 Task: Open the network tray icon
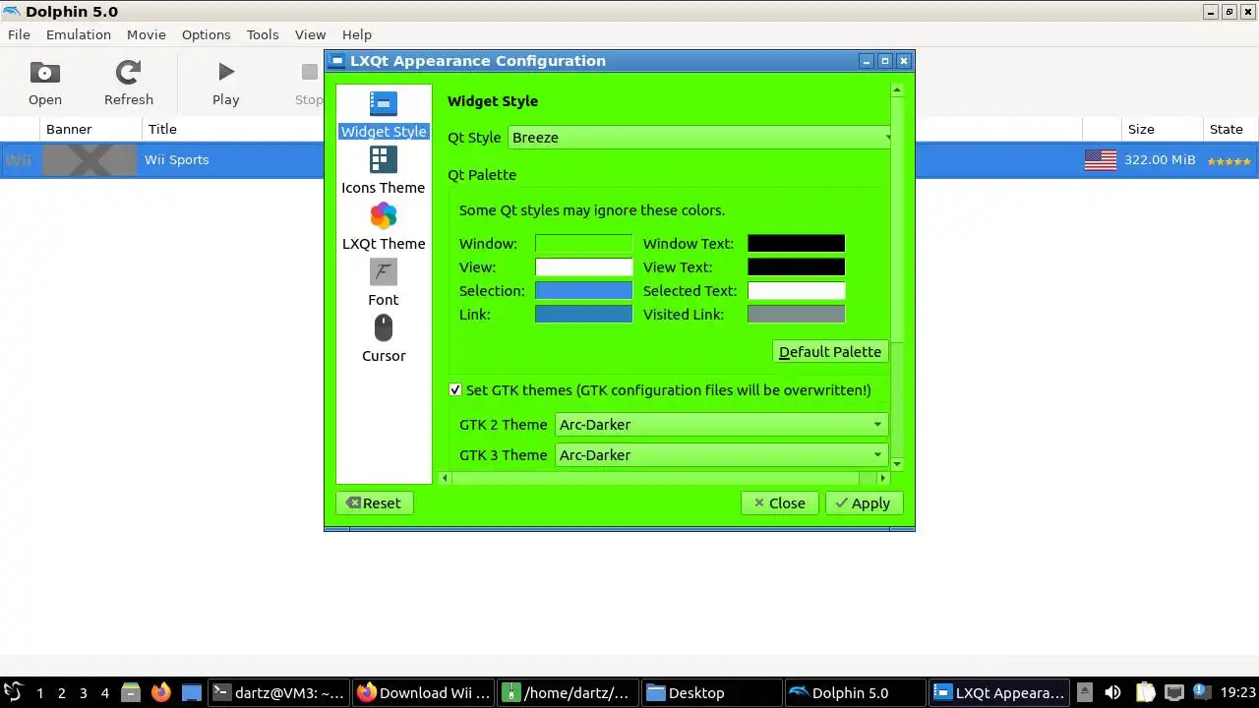[x=1173, y=692]
